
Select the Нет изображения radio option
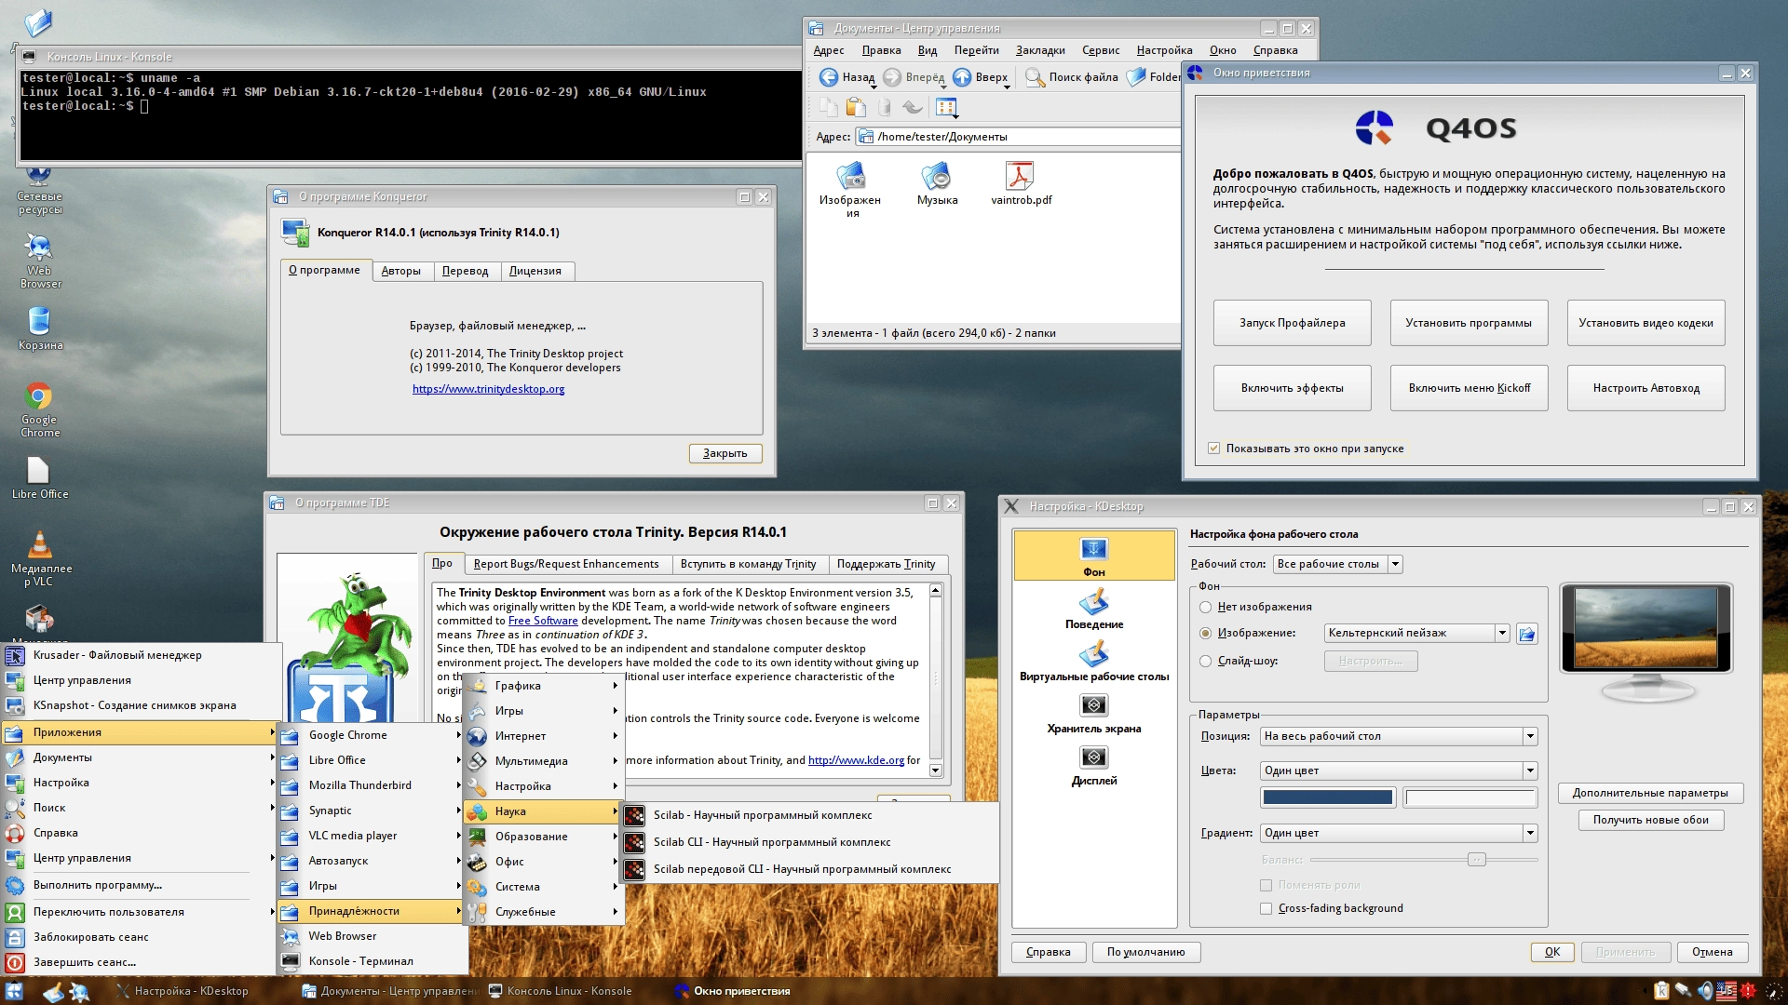1206,607
